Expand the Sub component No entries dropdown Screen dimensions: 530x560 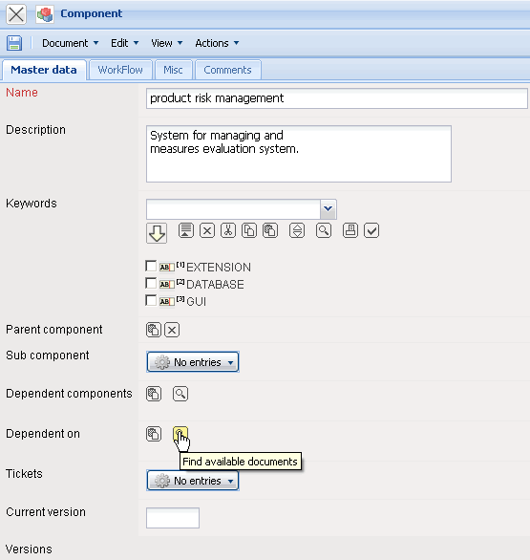tap(193, 362)
